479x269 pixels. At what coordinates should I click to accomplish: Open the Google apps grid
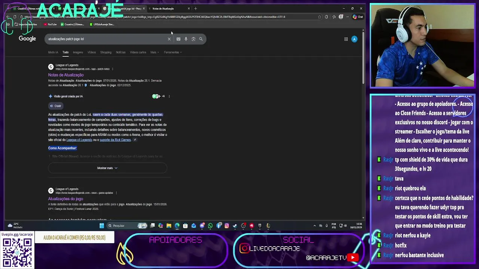pos(346,39)
